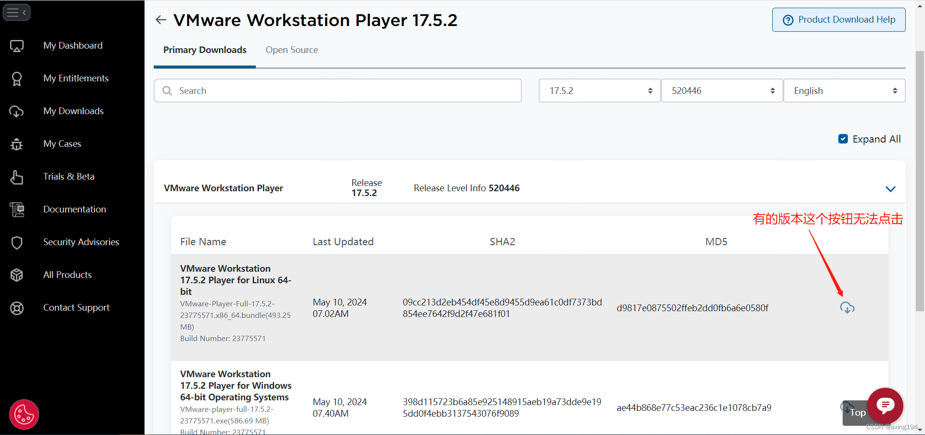This screenshot has width=925, height=435.
Task: Click 'Release Level Info 520446' text
Action: tap(467, 188)
